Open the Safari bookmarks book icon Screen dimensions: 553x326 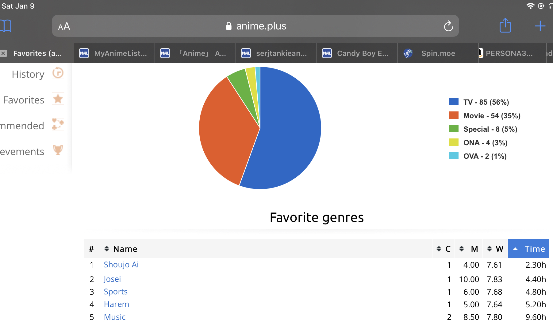[x=6, y=26]
